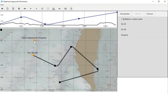
Task: Start simulation with the play button
Action: tap(31, 9)
